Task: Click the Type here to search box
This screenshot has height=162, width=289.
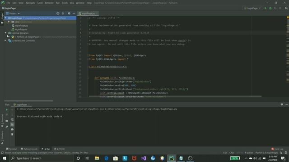Action: (42, 158)
